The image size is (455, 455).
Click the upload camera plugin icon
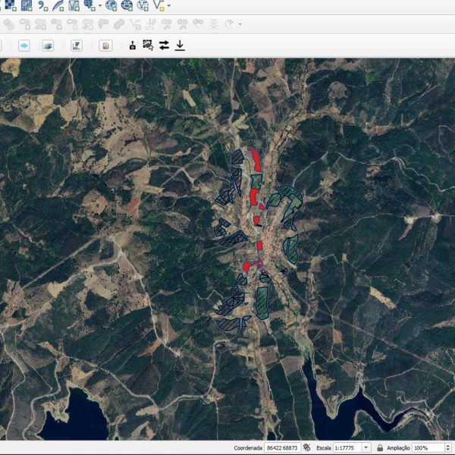click(x=133, y=45)
